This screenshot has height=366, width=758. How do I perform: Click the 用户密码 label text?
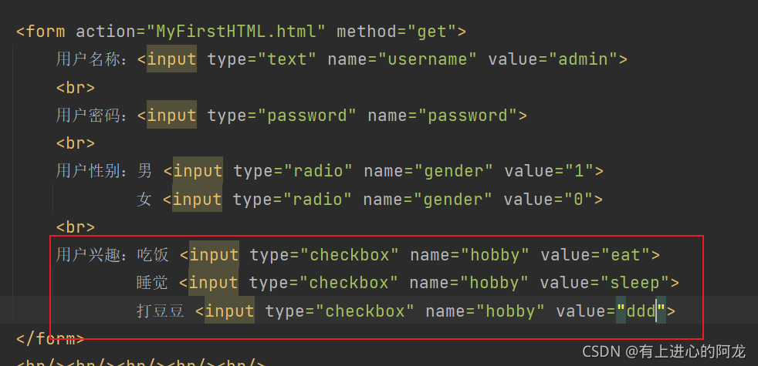pyautogui.click(x=87, y=116)
